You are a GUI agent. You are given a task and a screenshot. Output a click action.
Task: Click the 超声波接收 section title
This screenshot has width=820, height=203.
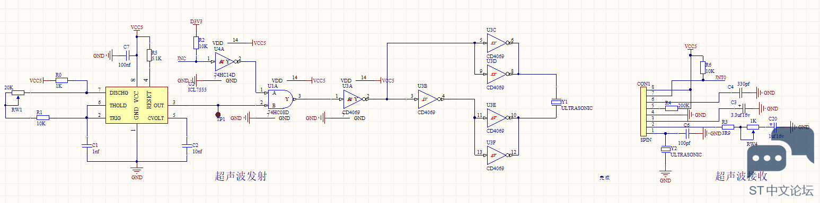(742, 176)
